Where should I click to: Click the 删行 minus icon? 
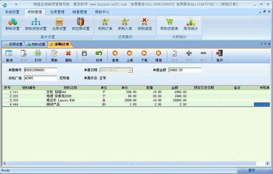click(203, 56)
